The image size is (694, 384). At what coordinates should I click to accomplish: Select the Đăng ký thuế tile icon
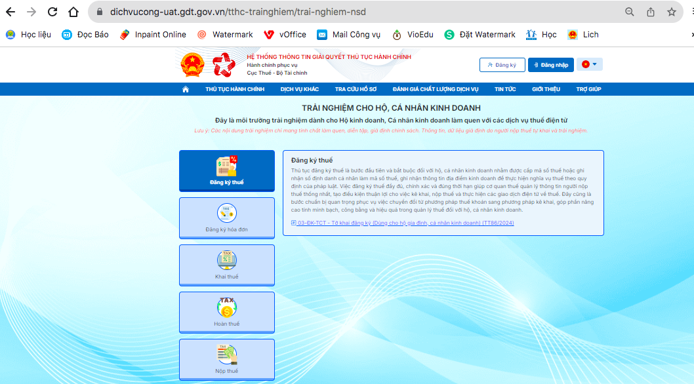coord(226,166)
